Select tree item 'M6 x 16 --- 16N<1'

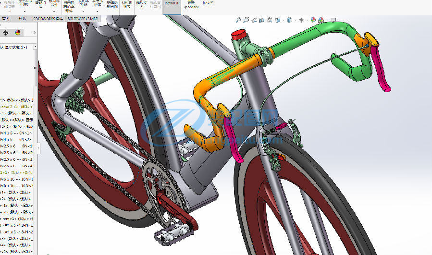coord(16,179)
